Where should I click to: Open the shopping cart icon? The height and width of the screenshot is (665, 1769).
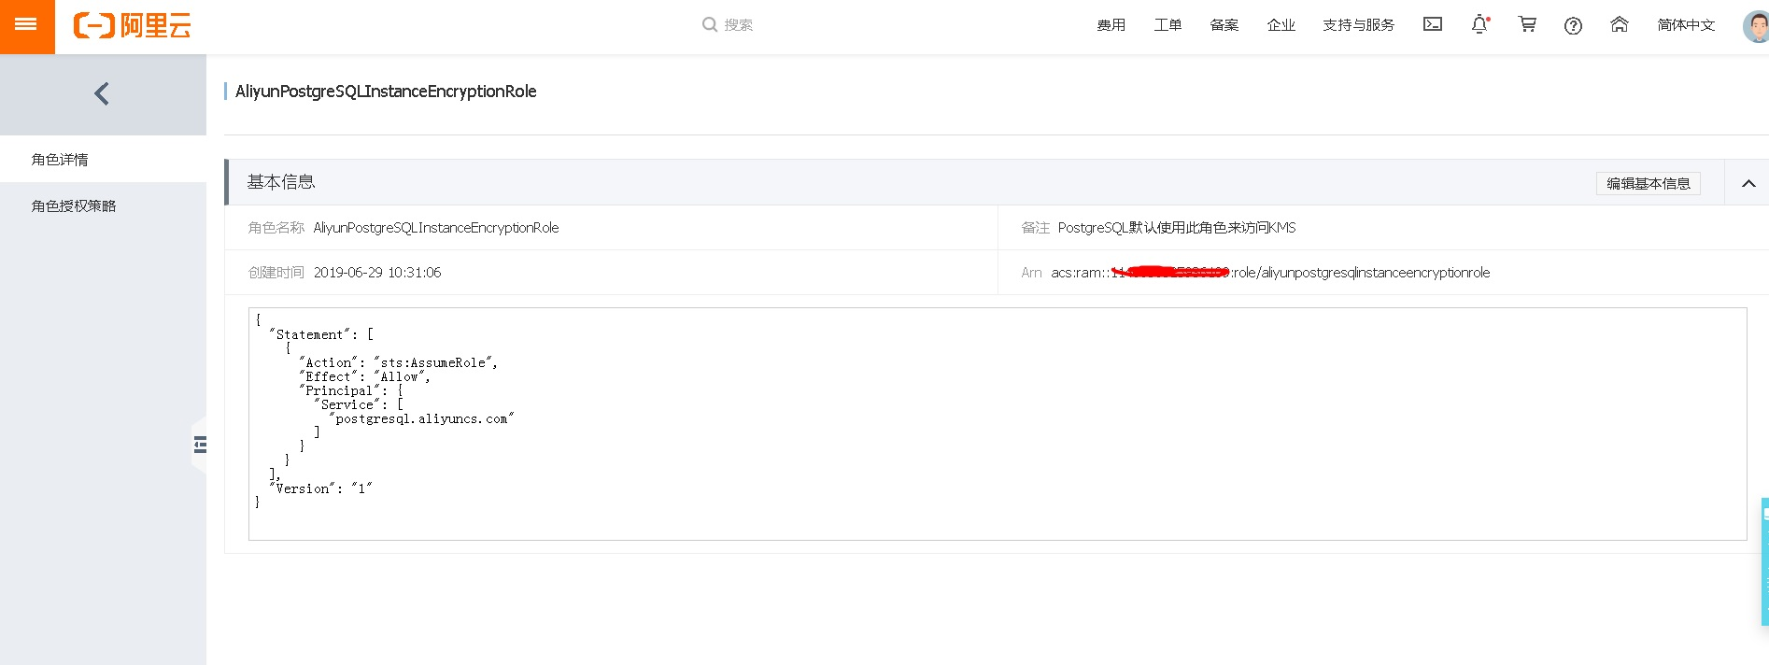click(x=1527, y=25)
